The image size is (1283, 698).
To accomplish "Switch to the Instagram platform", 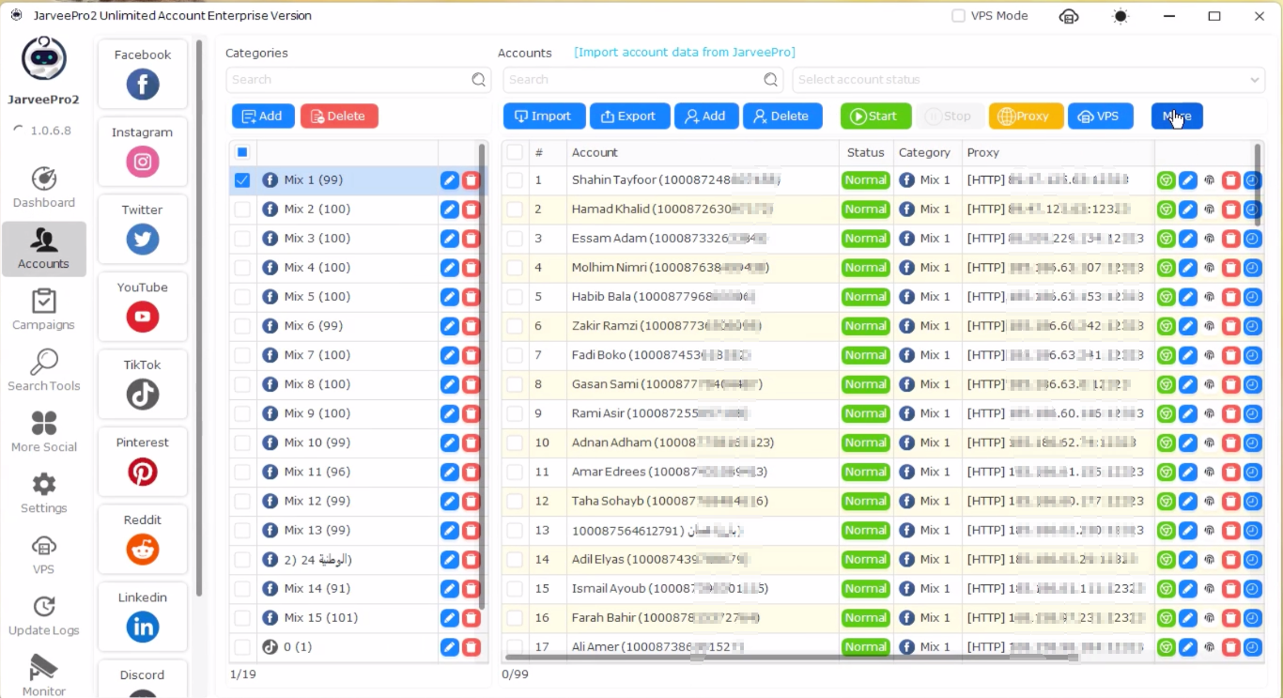I will (x=143, y=151).
